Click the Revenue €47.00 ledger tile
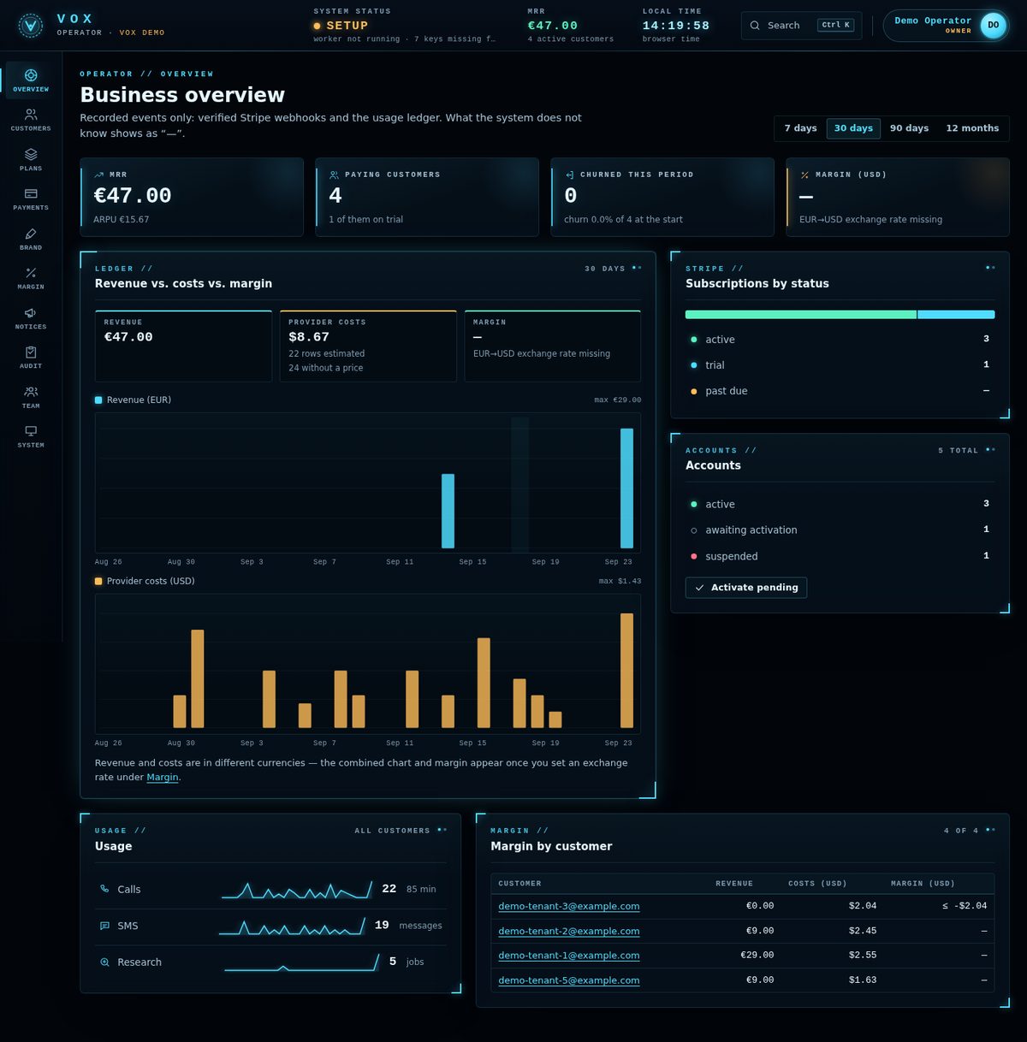Viewport: 1027px width, 1042px height. point(183,346)
